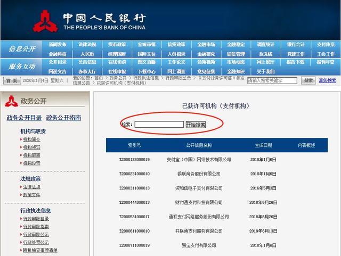Open 金融稳定 navigation entry
This screenshot has height=256, width=341.
coord(236,45)
